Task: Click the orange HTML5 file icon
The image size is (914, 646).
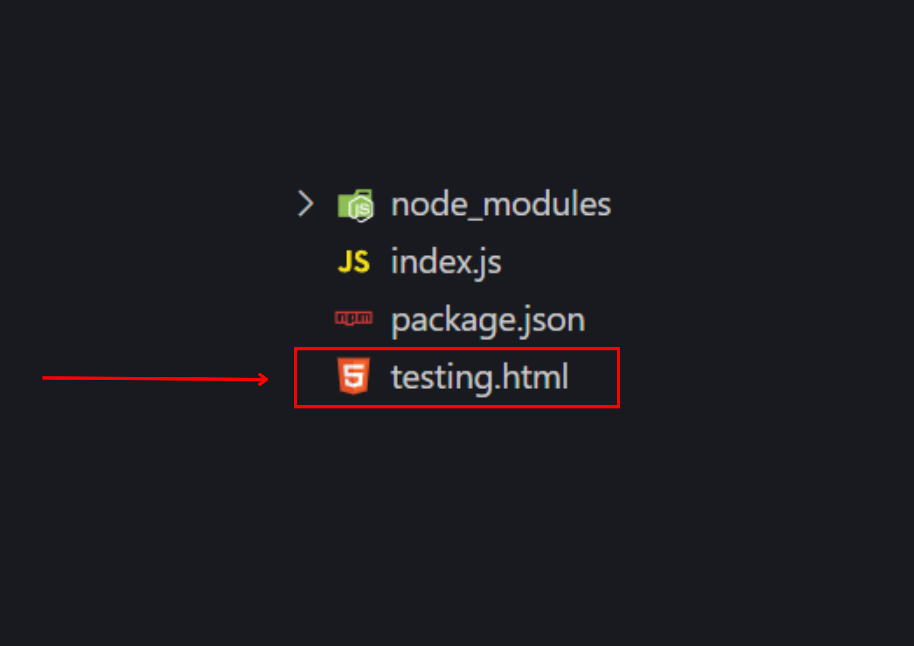Action: (x=353, y=376)
